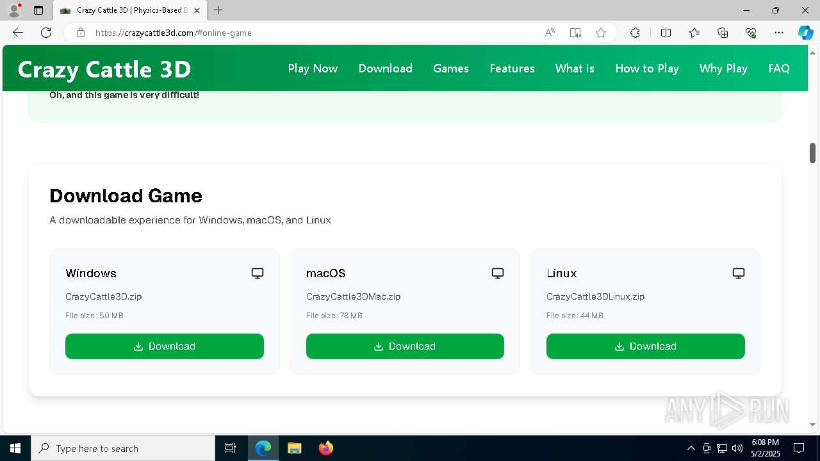
Task: Open Immersive reader icon in address bar
Action: click(575, 33)
